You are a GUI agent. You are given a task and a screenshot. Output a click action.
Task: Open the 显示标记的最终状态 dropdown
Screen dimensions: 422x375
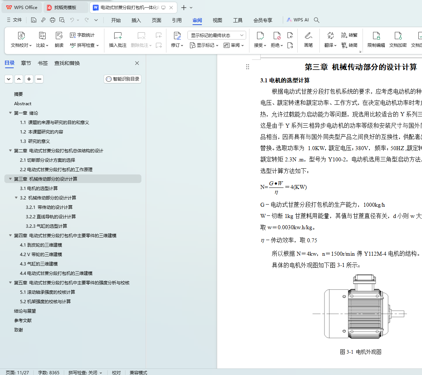216,35
